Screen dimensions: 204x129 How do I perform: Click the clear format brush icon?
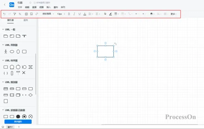coord(20,14)
